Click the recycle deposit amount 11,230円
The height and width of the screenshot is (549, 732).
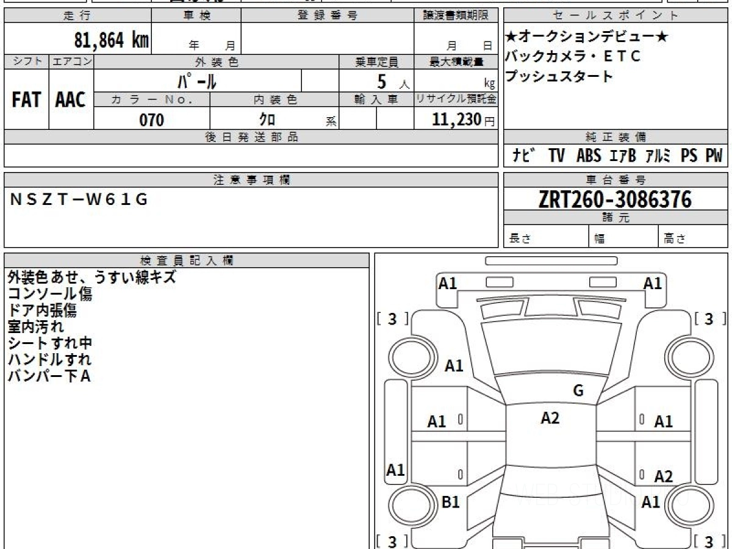pyautogui.click(x=464, y=120)
